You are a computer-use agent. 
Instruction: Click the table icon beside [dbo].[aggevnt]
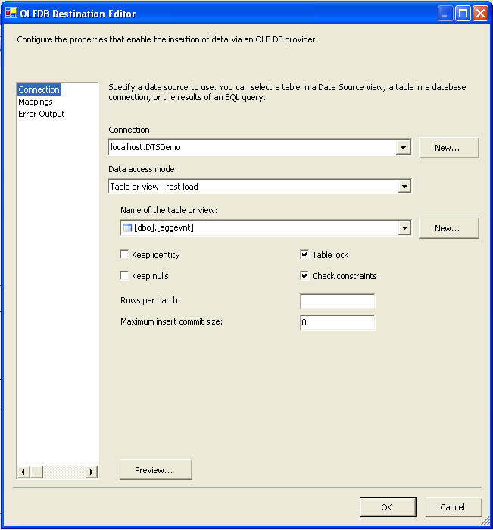(x=127, y=227)
